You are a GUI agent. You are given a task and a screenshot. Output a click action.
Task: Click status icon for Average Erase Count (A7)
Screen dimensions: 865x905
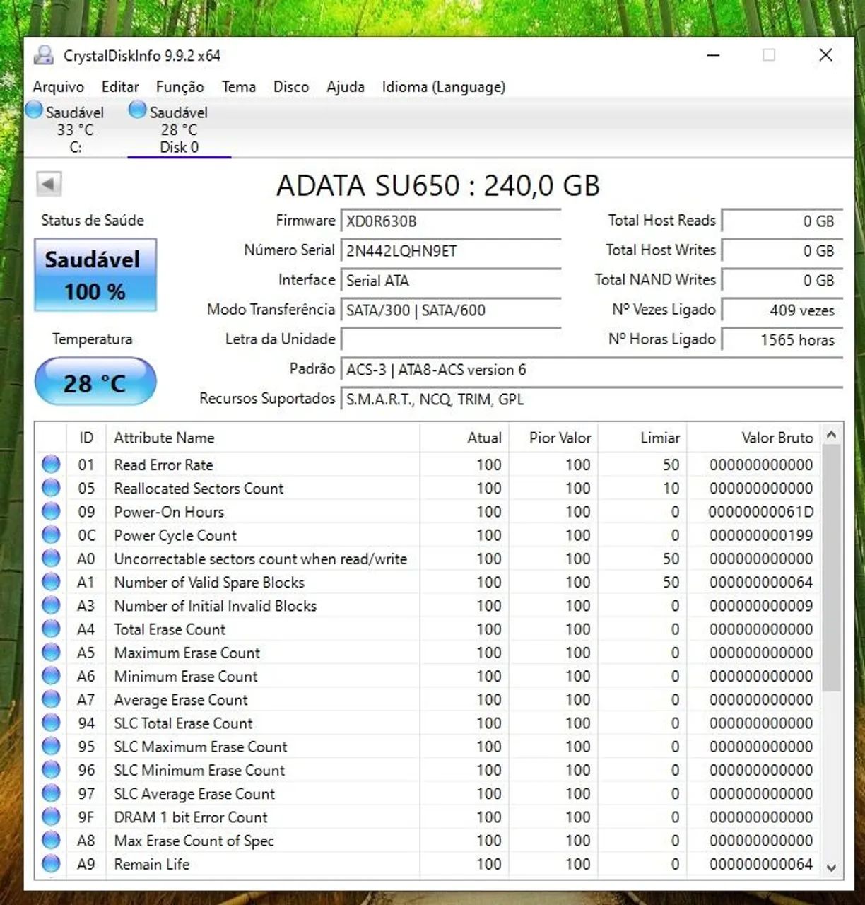click(x=51, y=699)
